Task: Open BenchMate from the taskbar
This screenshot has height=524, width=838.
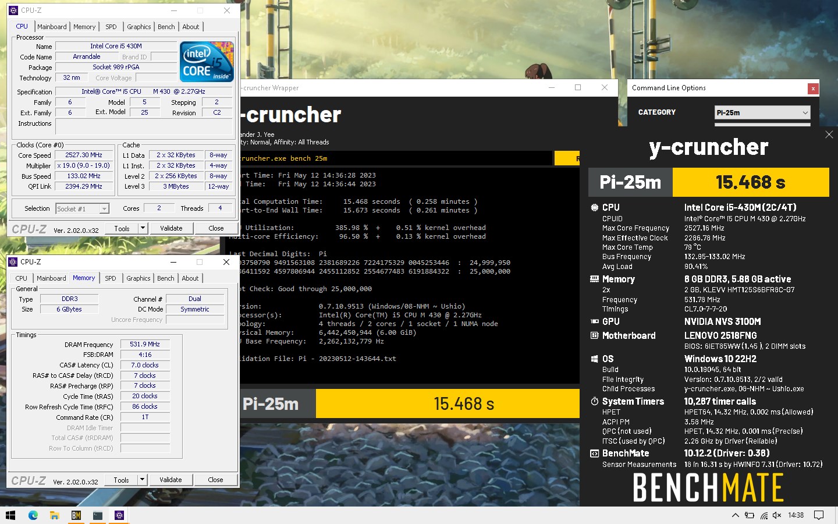Action: (x=76, y=515)
